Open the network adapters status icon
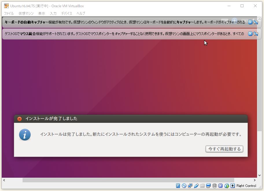Screen dimensions: 264x191 pyautogui.click(x=190, y=186)
